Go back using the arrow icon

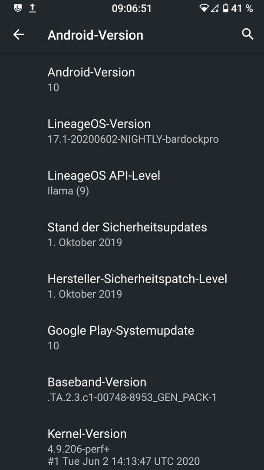pos(18,35)
